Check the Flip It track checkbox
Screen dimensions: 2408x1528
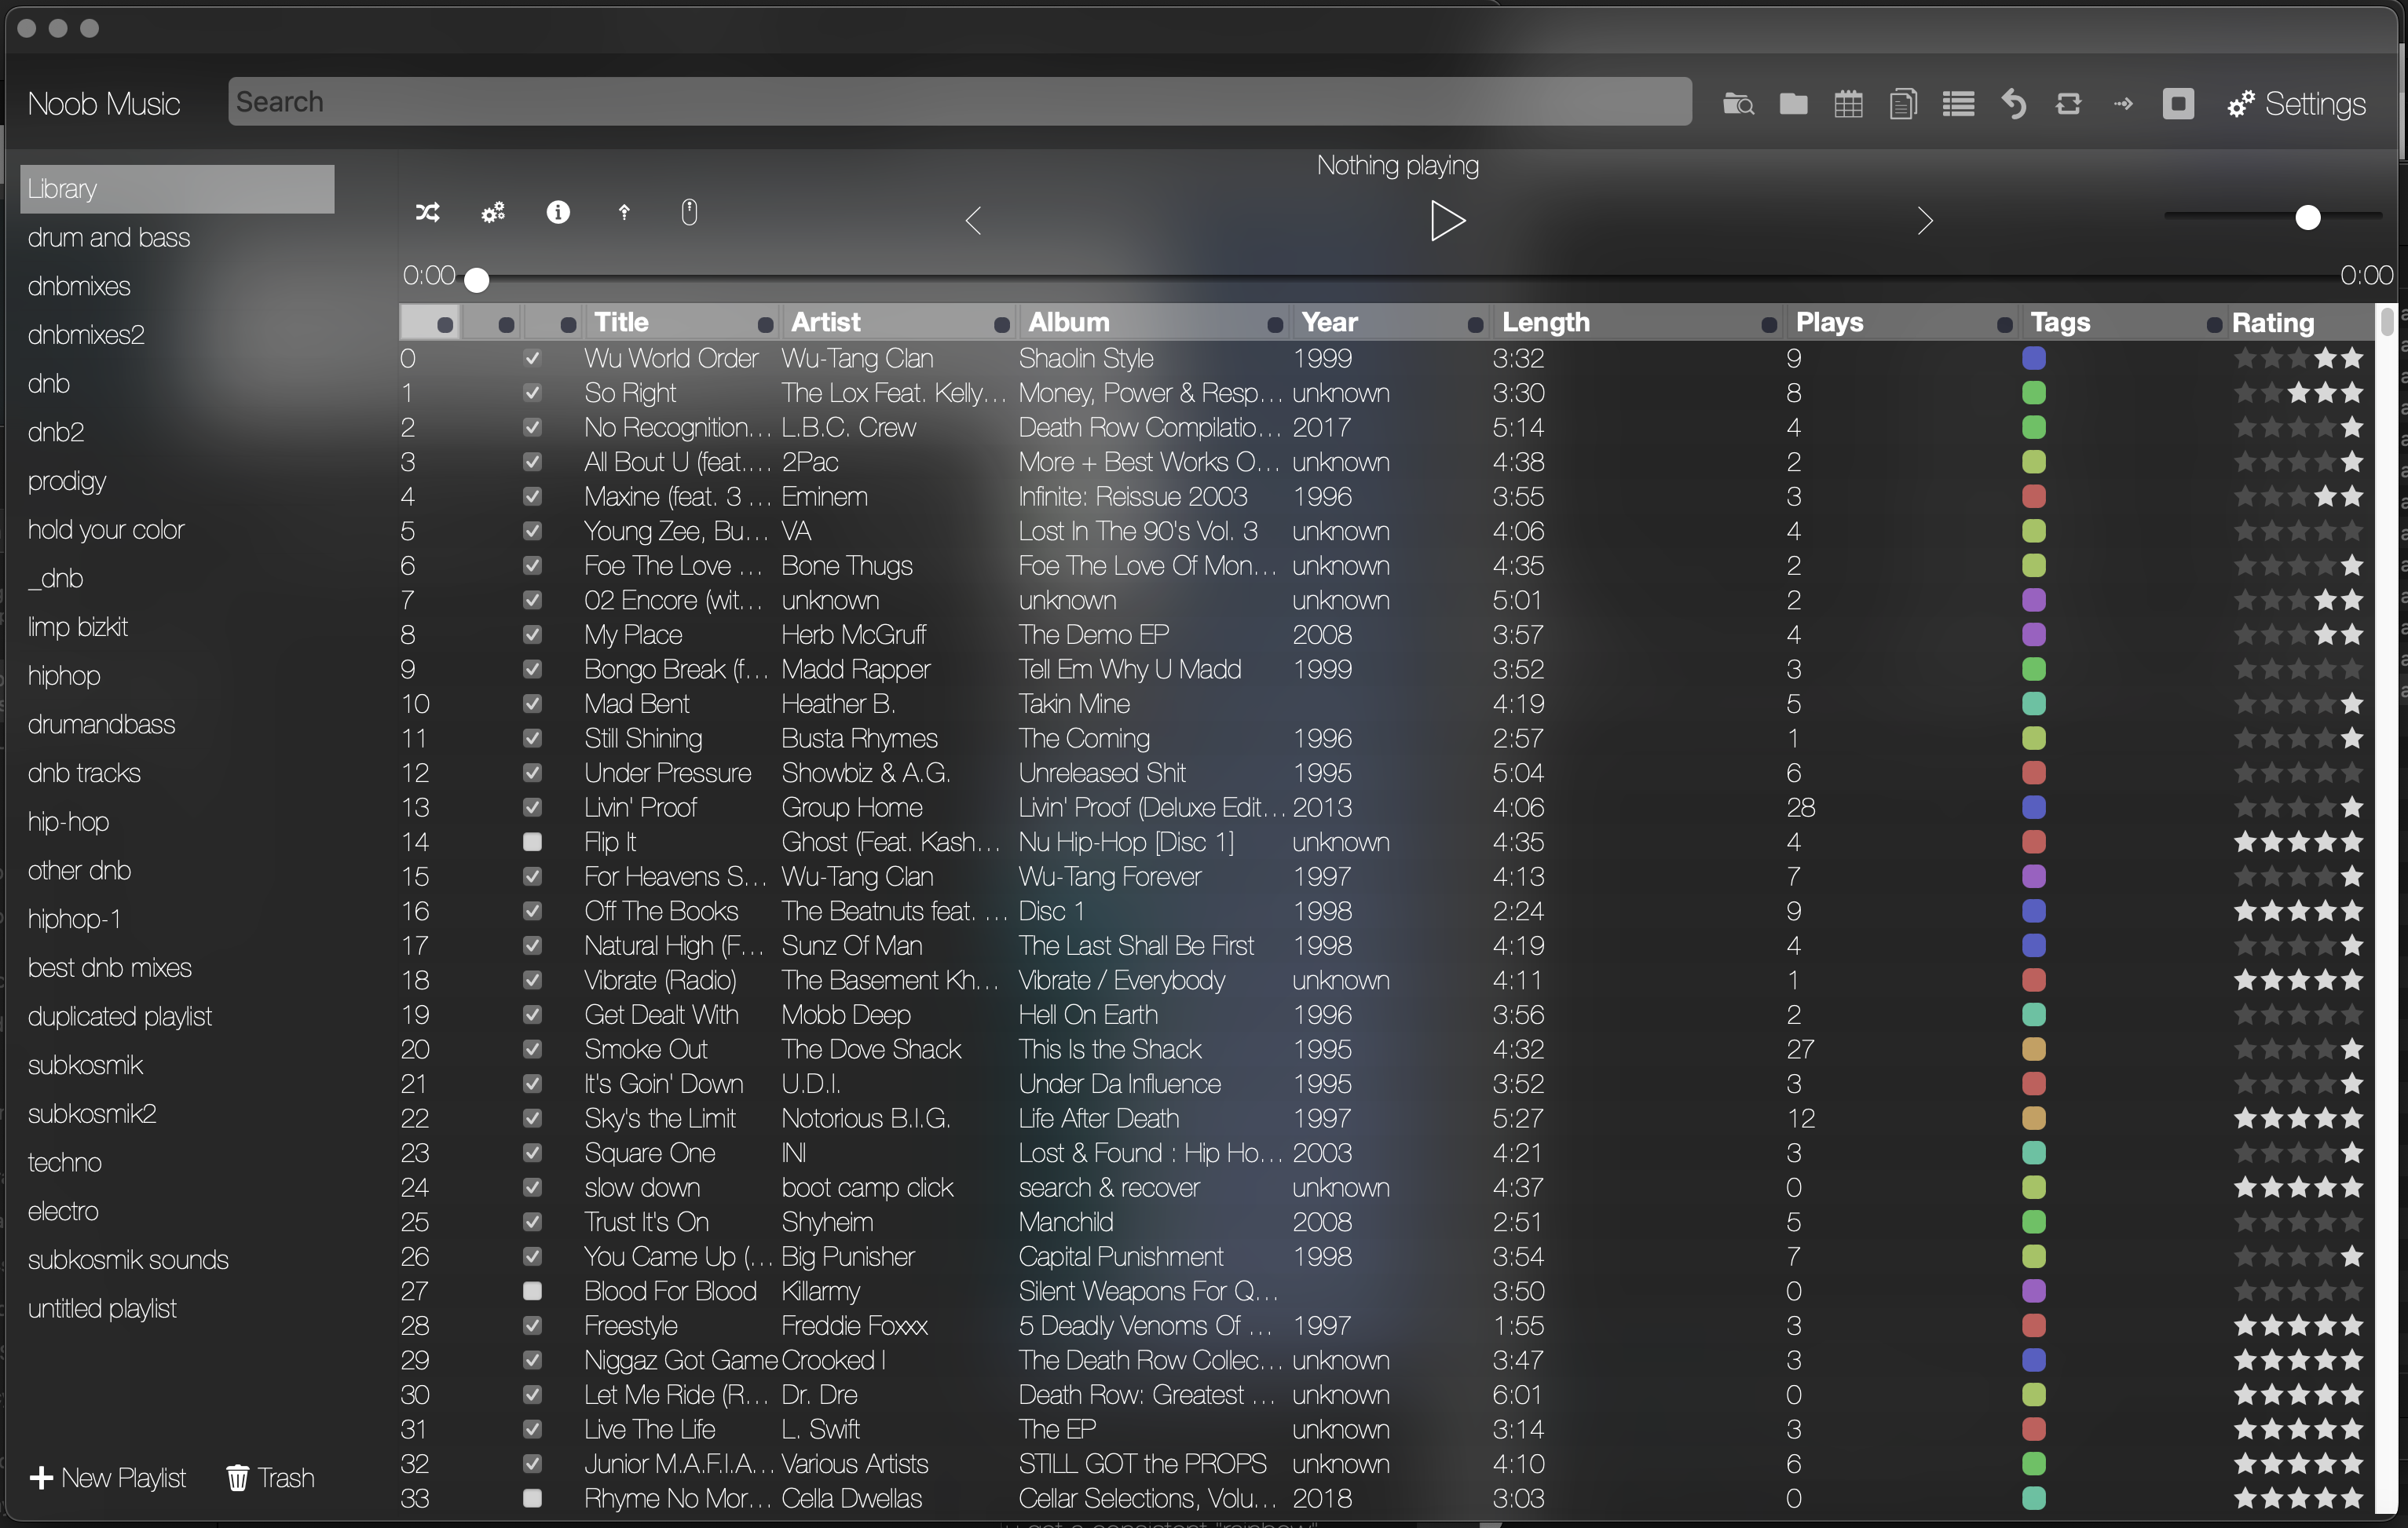532,842
